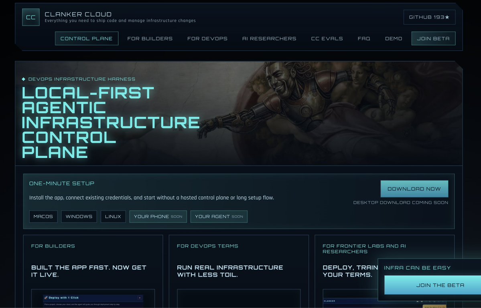Image resolution: width=481 pixels, height=308 pixels.
Task: Close the Deploy with 1 Click preview
Action: pos(140,298)
